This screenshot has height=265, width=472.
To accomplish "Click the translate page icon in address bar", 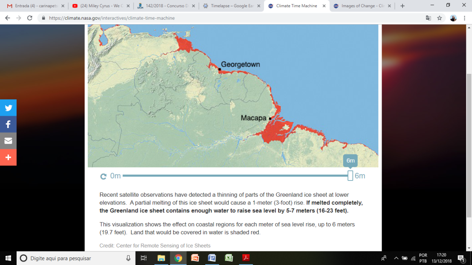I will coord(428,18).
